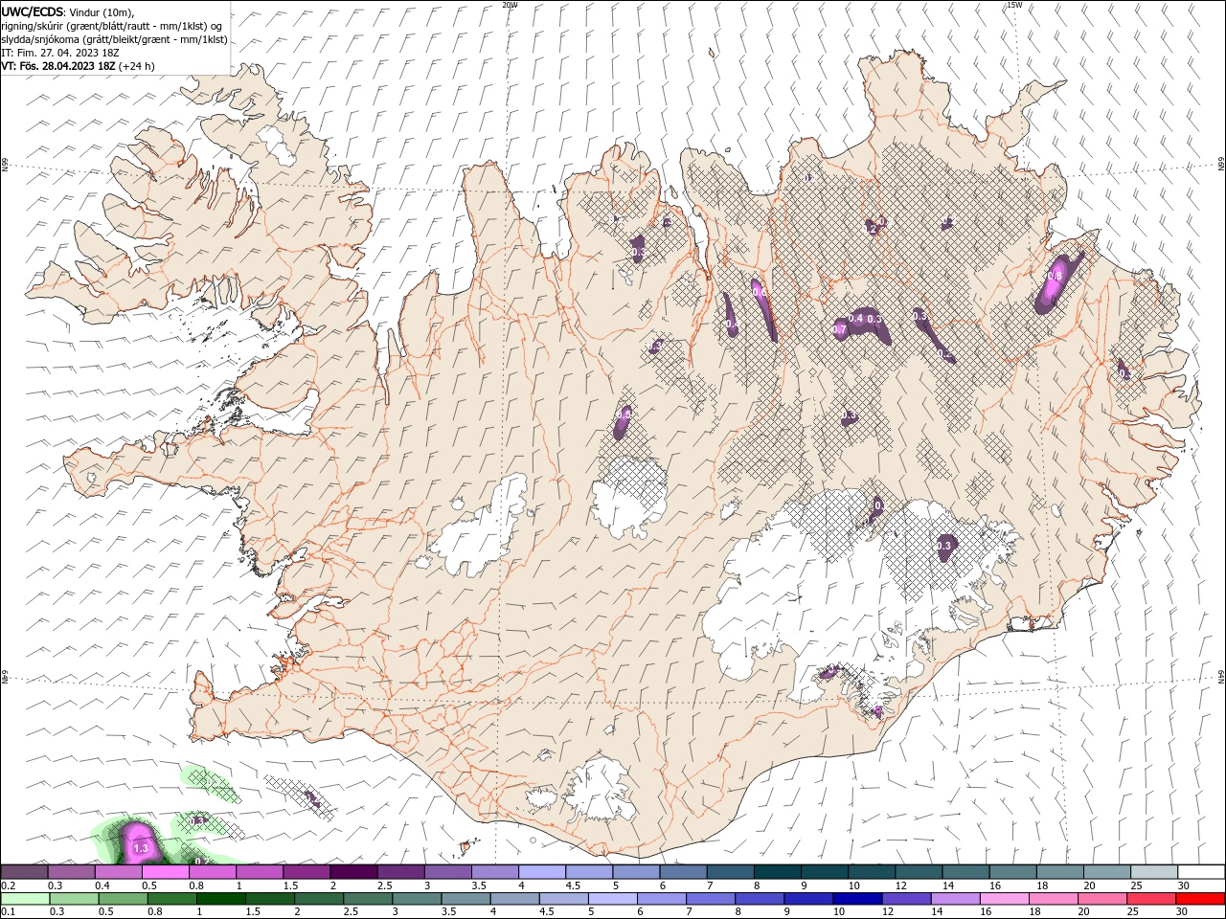Select the '30' label on the bottom legend scale
This screenshot has width=1226, height=919.
1180,912
